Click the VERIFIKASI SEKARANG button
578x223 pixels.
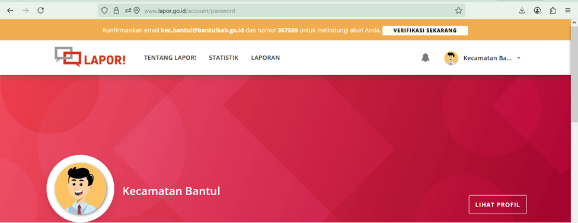pyautogui.click(x=425, y=31)
